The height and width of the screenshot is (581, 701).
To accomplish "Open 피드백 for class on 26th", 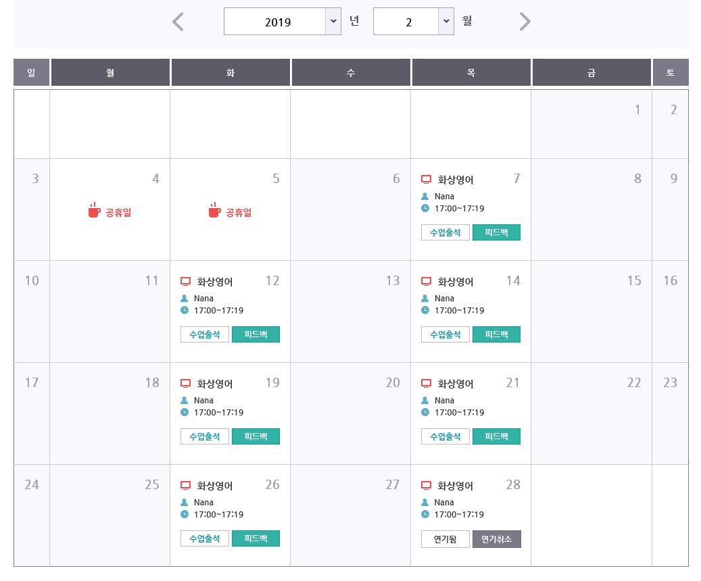I will [256, 538].
